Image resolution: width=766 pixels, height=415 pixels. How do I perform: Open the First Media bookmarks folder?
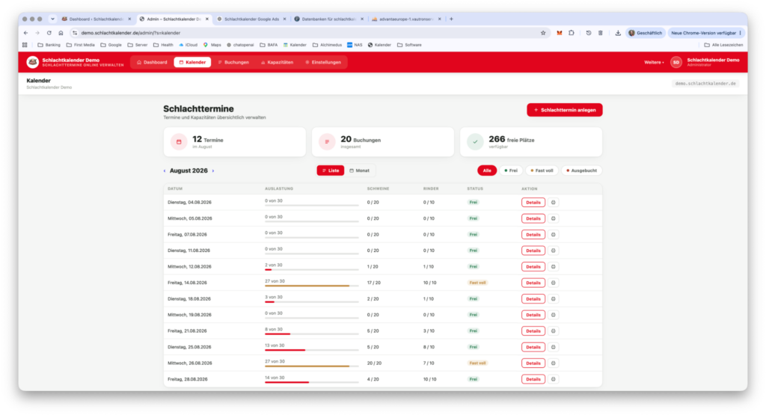tap(81, 45)
